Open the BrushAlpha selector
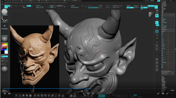The height and width of the screenshot is (98, 176). 4,26
